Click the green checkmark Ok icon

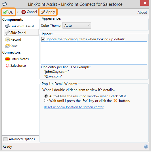pos(5,12)
